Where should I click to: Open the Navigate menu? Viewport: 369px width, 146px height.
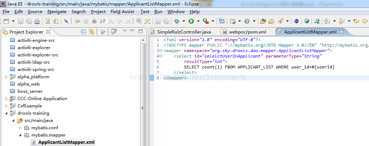[x=57, y=12]
